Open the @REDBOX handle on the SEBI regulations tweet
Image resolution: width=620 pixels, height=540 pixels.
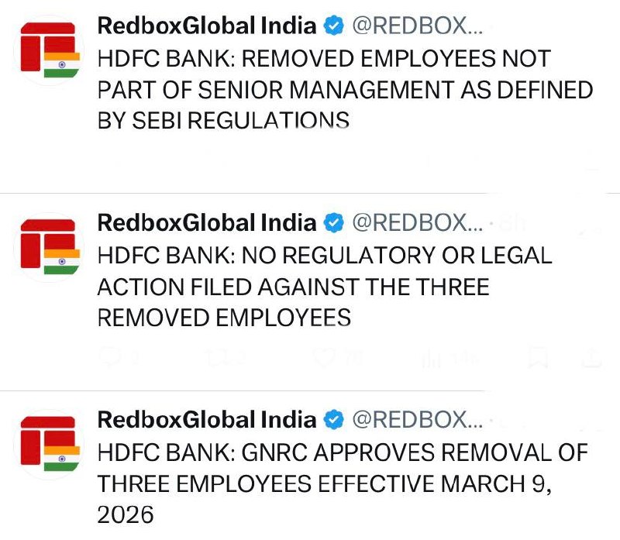[418, 26]
